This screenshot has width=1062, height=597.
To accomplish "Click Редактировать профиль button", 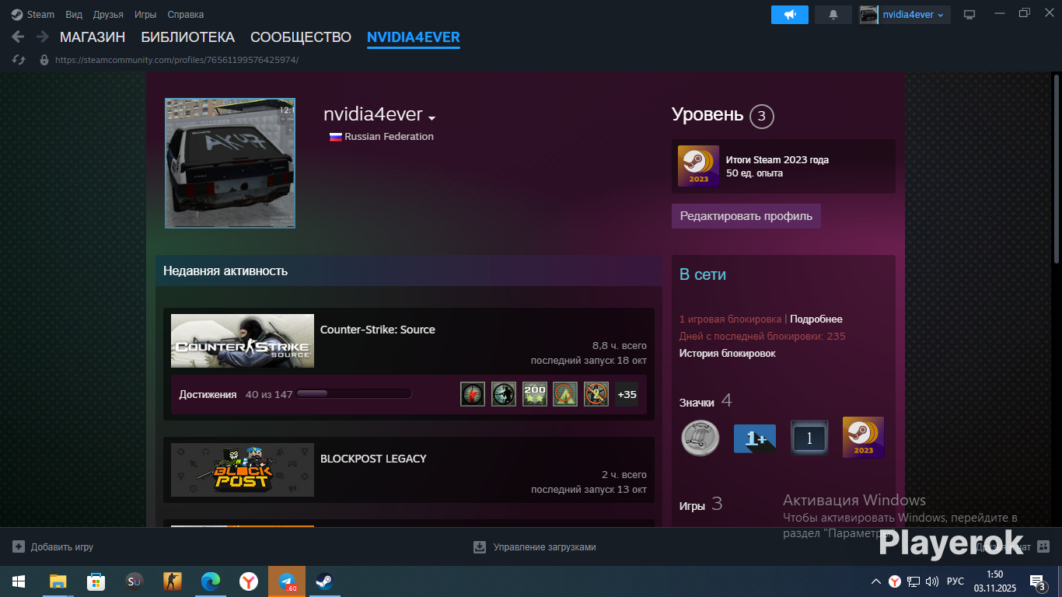I will point(746,216).
